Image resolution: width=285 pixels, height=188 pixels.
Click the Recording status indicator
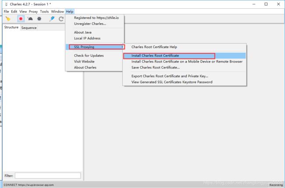[276, 185]
